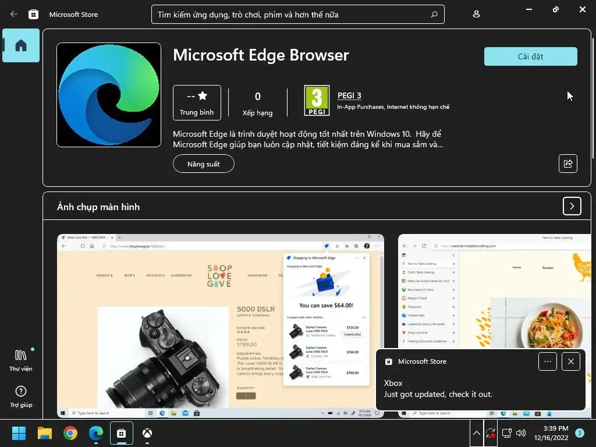Open the clock showing 3:39 PM
Viewport: 596px width, 447px height.
pyautogui.click(x=551, y=433)
